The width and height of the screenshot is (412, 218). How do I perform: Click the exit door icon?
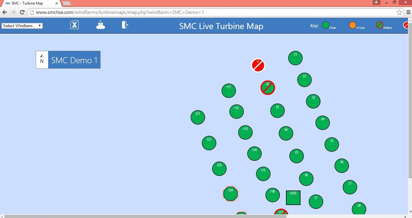pyautogui.click(x=125, y=25)
